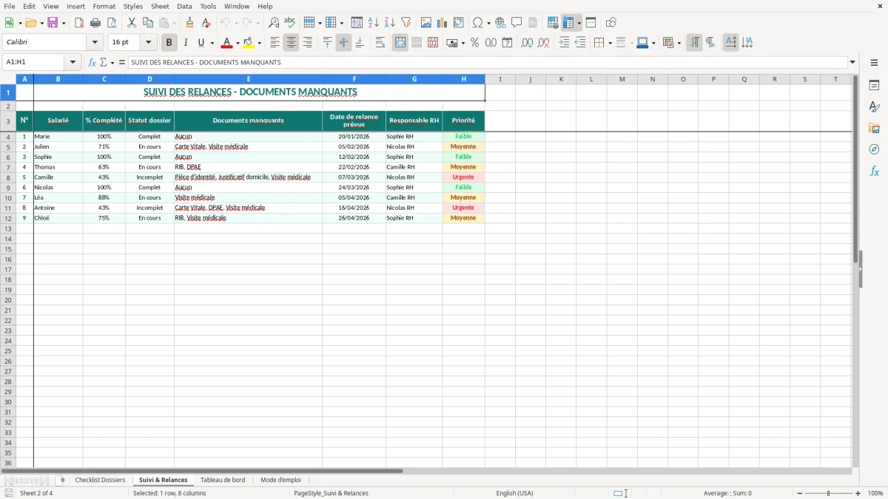
Task: Toggle Align Right
Action: 307,43
